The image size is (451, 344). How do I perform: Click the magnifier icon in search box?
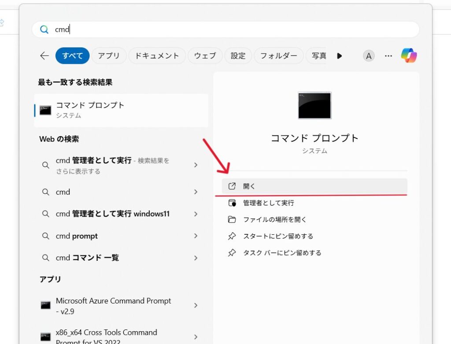coord(44,30)
